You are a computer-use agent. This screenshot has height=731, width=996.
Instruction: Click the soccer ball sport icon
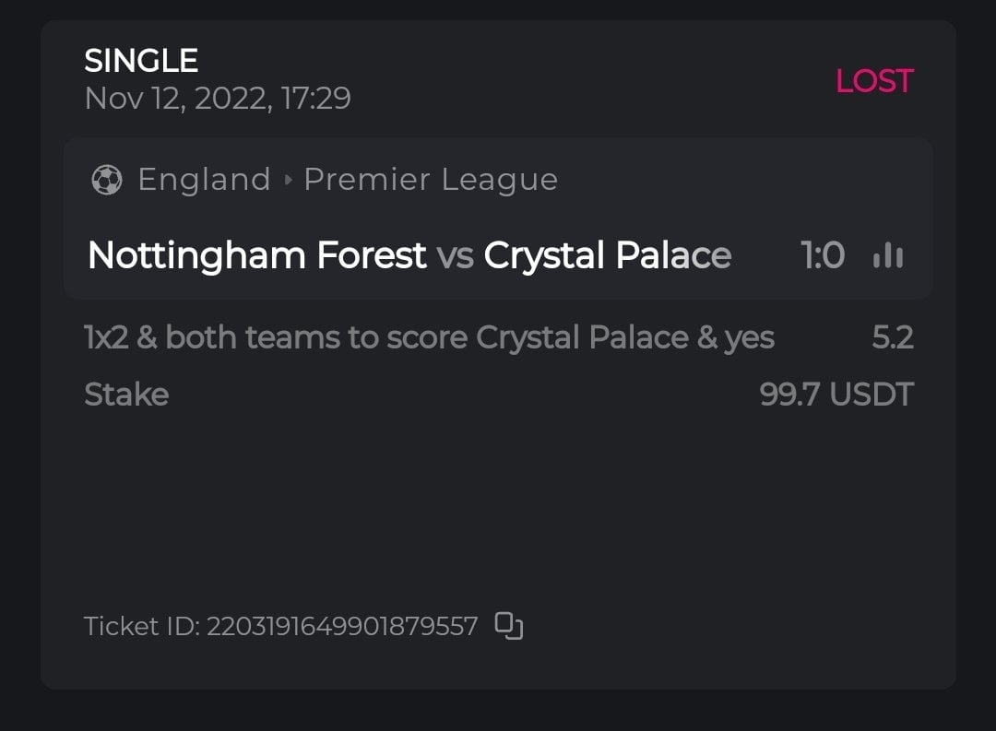[x=107, y=180]
